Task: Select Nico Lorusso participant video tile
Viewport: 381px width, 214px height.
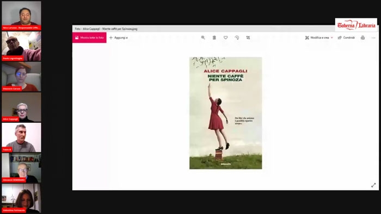Action: [x=21, y=16]
